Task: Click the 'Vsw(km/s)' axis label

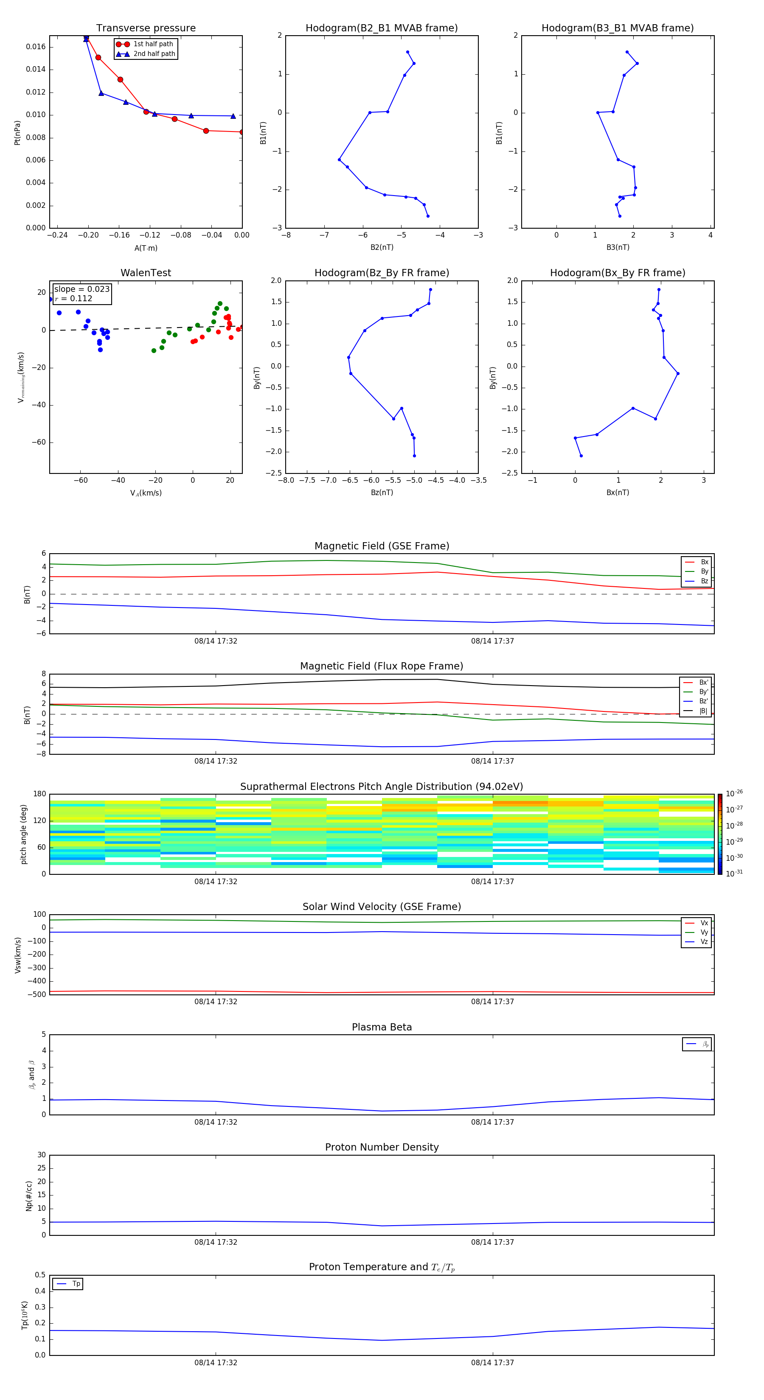Action: coord(18,955)
